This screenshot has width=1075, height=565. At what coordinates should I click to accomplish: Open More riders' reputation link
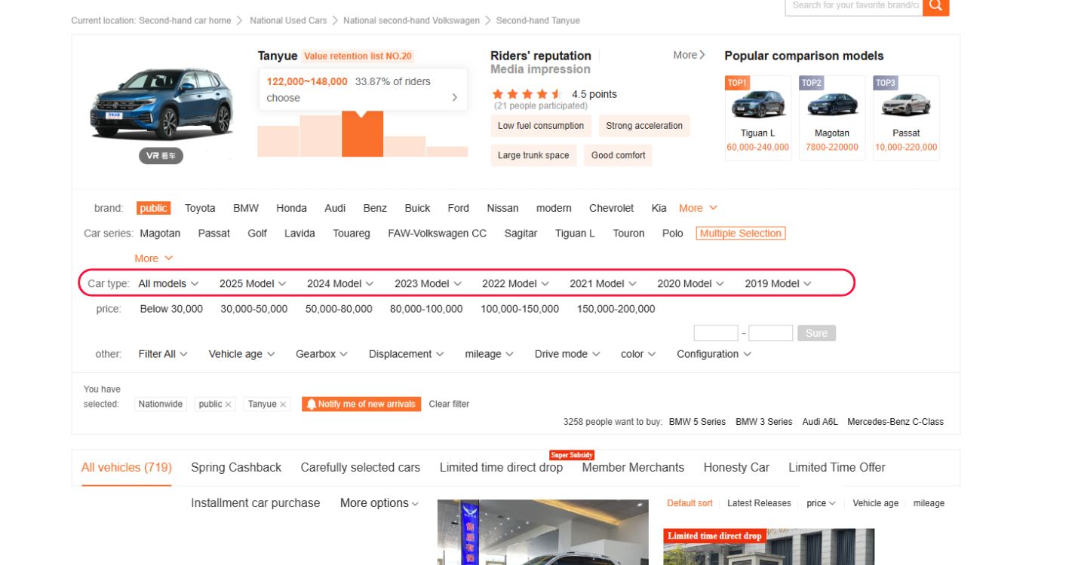(690, 55)
